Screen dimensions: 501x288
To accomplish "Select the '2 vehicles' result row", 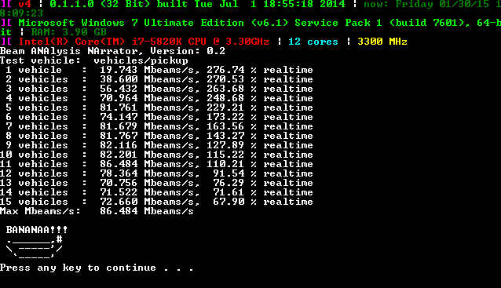I will (x=159, y=79).
